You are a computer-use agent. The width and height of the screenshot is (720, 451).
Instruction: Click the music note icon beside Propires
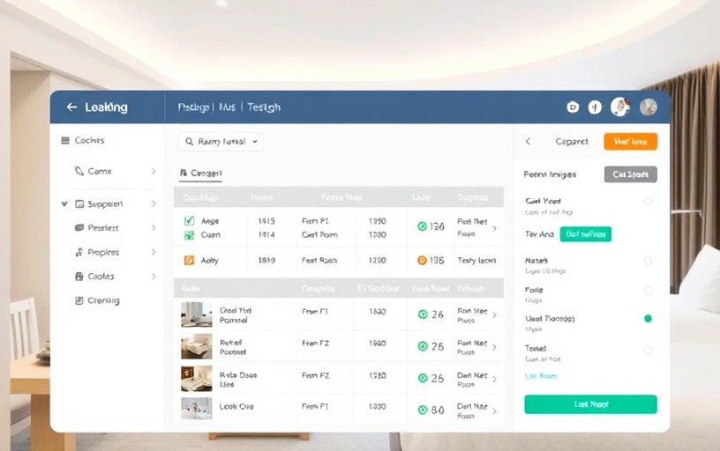click(79, 253)
